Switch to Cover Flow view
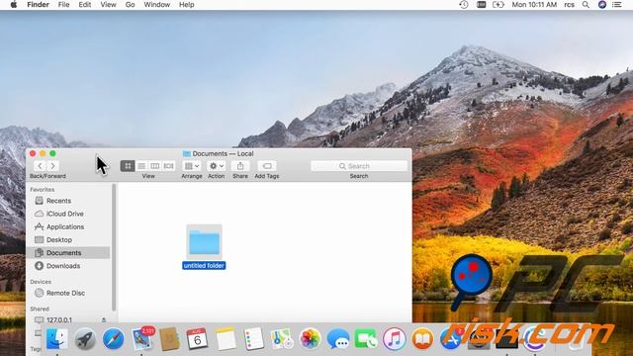 168,166
